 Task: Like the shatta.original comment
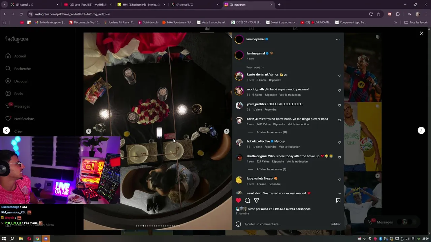[339, 157]
